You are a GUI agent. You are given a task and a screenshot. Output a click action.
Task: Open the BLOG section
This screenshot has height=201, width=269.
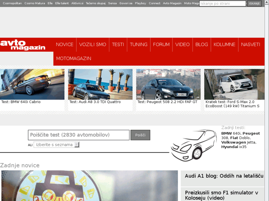[x=202, y=45]
